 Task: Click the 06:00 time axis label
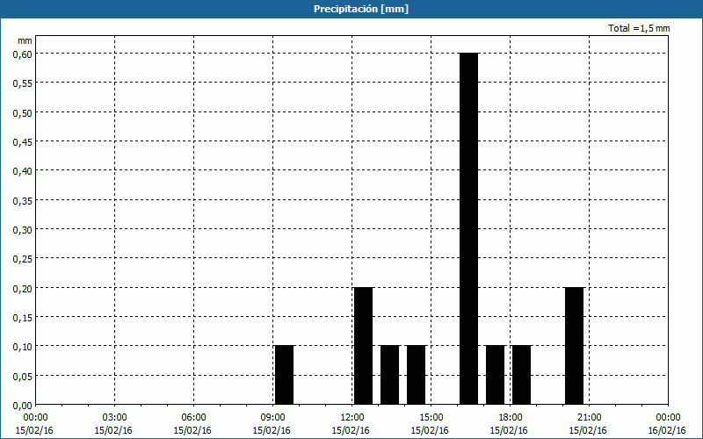pyautogui.click(x=193, y=418)
